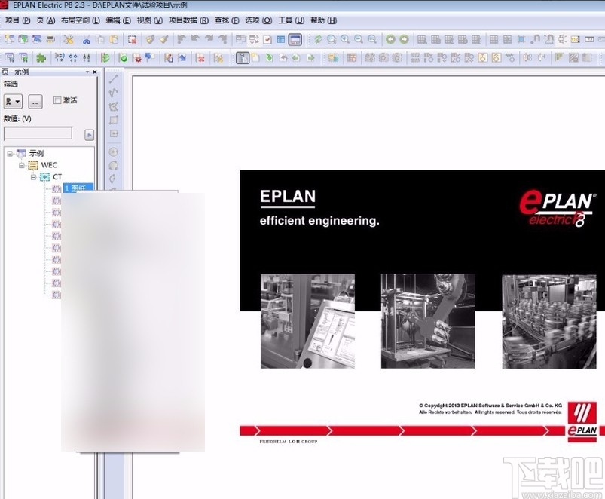Enable the 激活 filter checkbox
Image resolution: width=605 pixels, height=499 pixels.
click(x=57, y=100)
